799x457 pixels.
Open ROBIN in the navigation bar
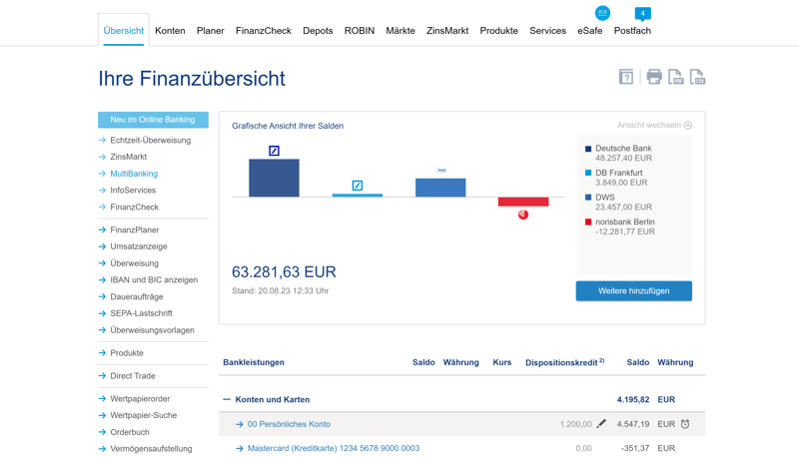[360, 31]
